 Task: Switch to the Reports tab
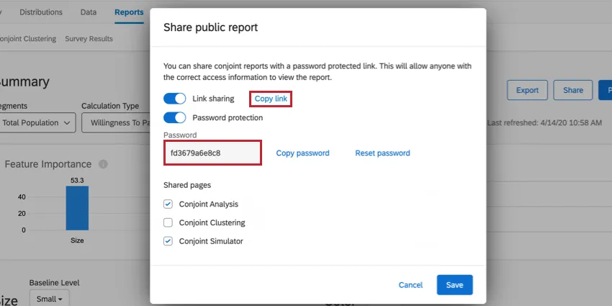[x=129, y=12]
